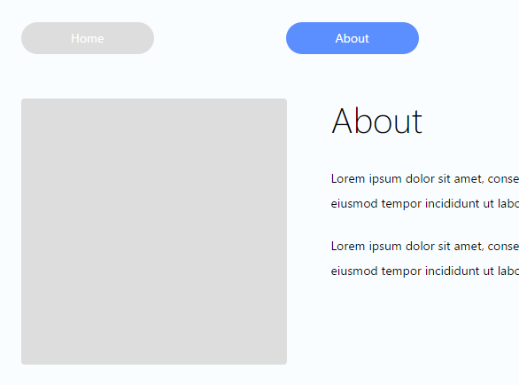Screen dimensions: 519x385
Task: Click the word ut in first paragraph
Action: tap(489, 204)
